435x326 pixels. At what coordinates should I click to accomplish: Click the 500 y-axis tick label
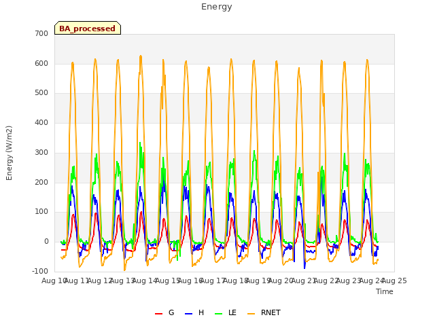[41, 93]
